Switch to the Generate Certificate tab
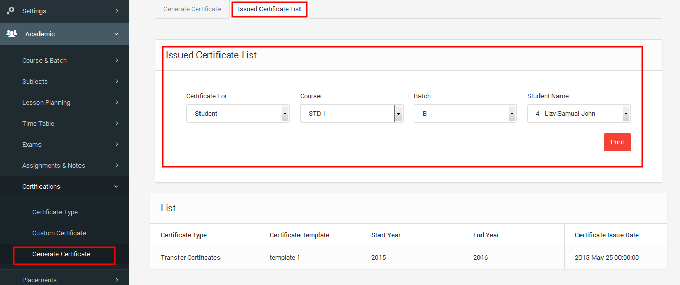The image size is (680, 285). 192,9
